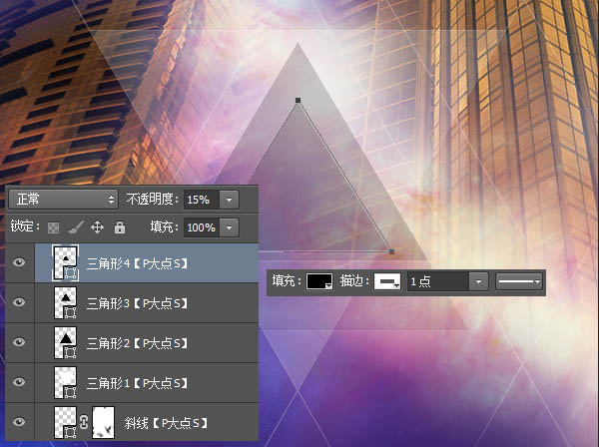Screen dimensions: 599x447
Task: Hide the 三角形2 layer
Action: (19, 342)
